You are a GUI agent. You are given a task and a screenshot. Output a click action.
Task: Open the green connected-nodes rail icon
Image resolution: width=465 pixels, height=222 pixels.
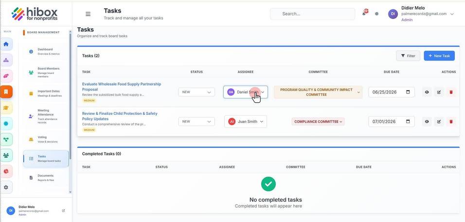pos(6,140)
